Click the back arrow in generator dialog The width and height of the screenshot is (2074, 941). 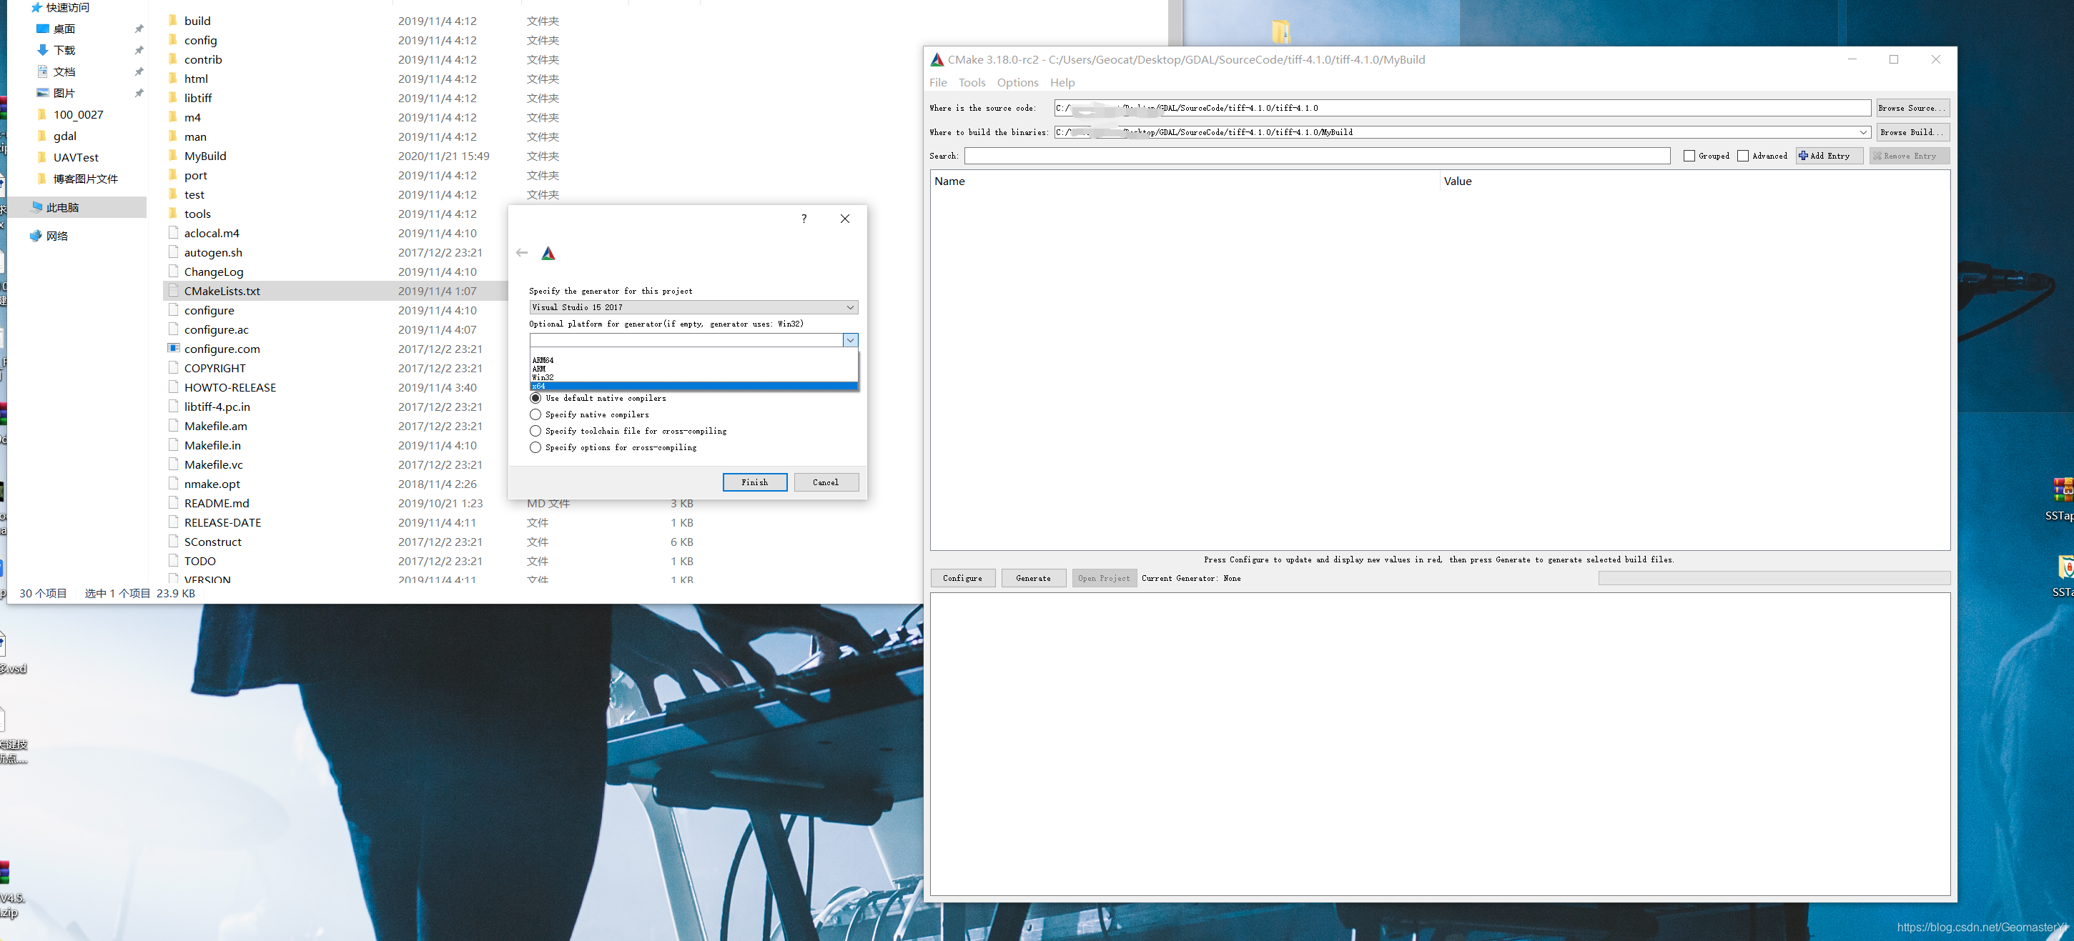522,253
